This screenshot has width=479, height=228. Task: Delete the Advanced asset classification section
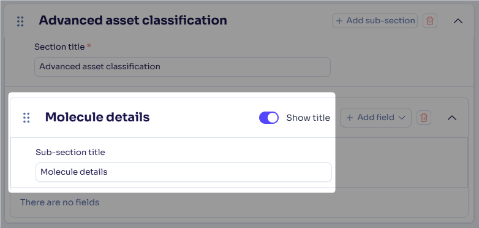[430, 21]
